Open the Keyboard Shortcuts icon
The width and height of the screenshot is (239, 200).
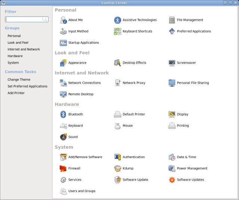118,31
